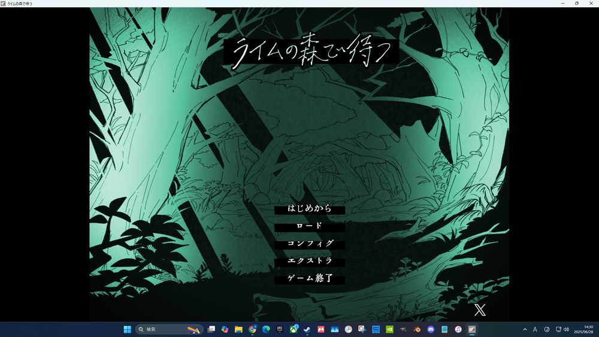
Task: Open Microsoft Edge from the taskbar
Action: pyautogui.click(x=266, y=329)
